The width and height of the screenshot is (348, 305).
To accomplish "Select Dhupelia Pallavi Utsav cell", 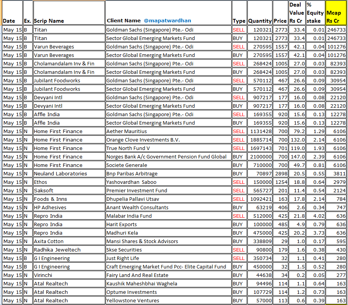I will pyautogui.click(x=168, y=199).
